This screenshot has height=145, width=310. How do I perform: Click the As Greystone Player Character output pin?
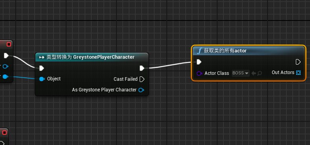[x=141, y=90]
